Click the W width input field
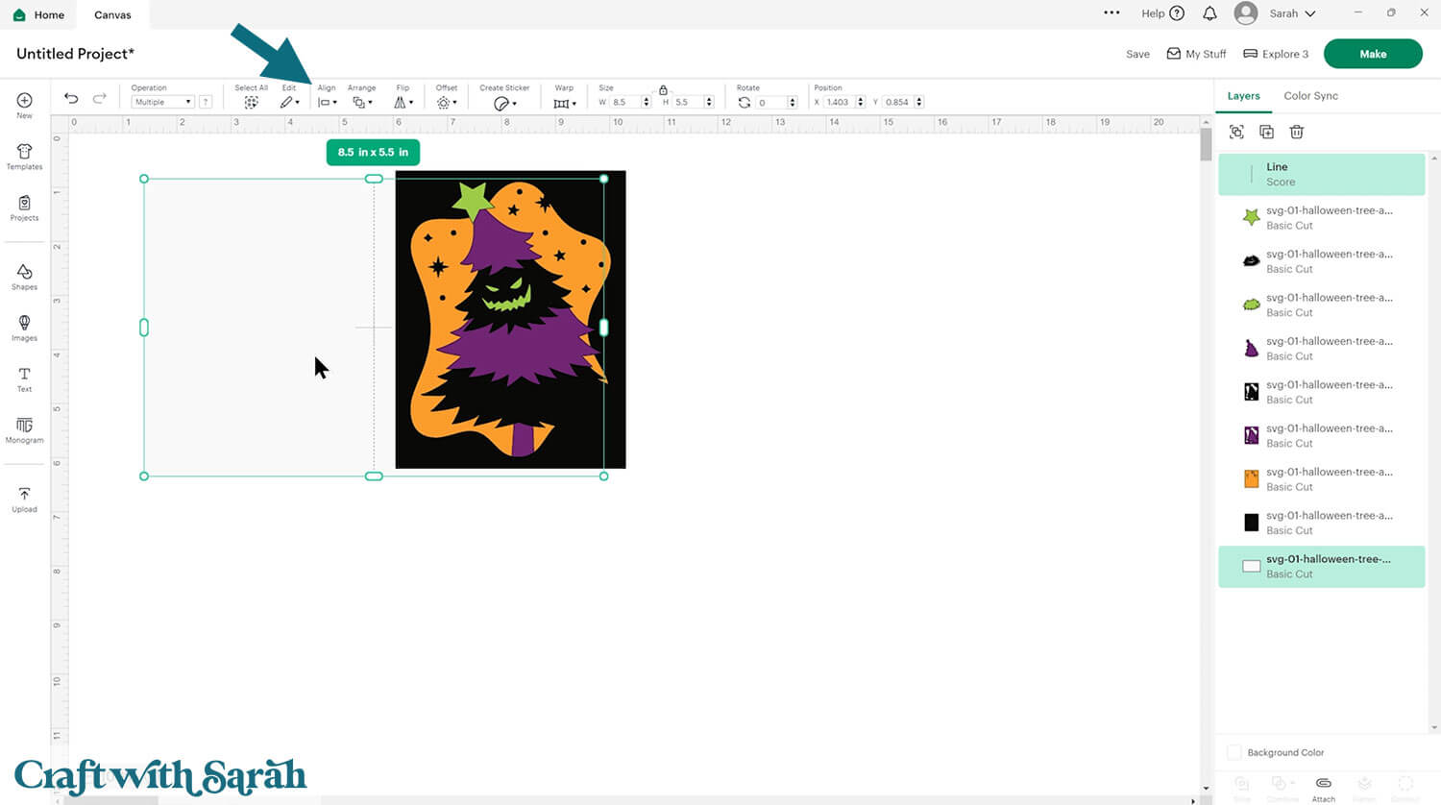 [x=624, y=102]
